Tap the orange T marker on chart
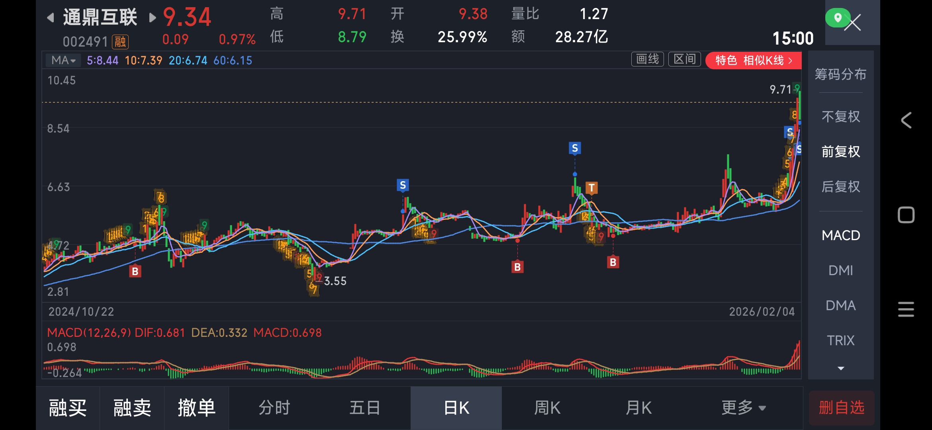This screenshot has height=430, width=932. [x=591, y=188]
